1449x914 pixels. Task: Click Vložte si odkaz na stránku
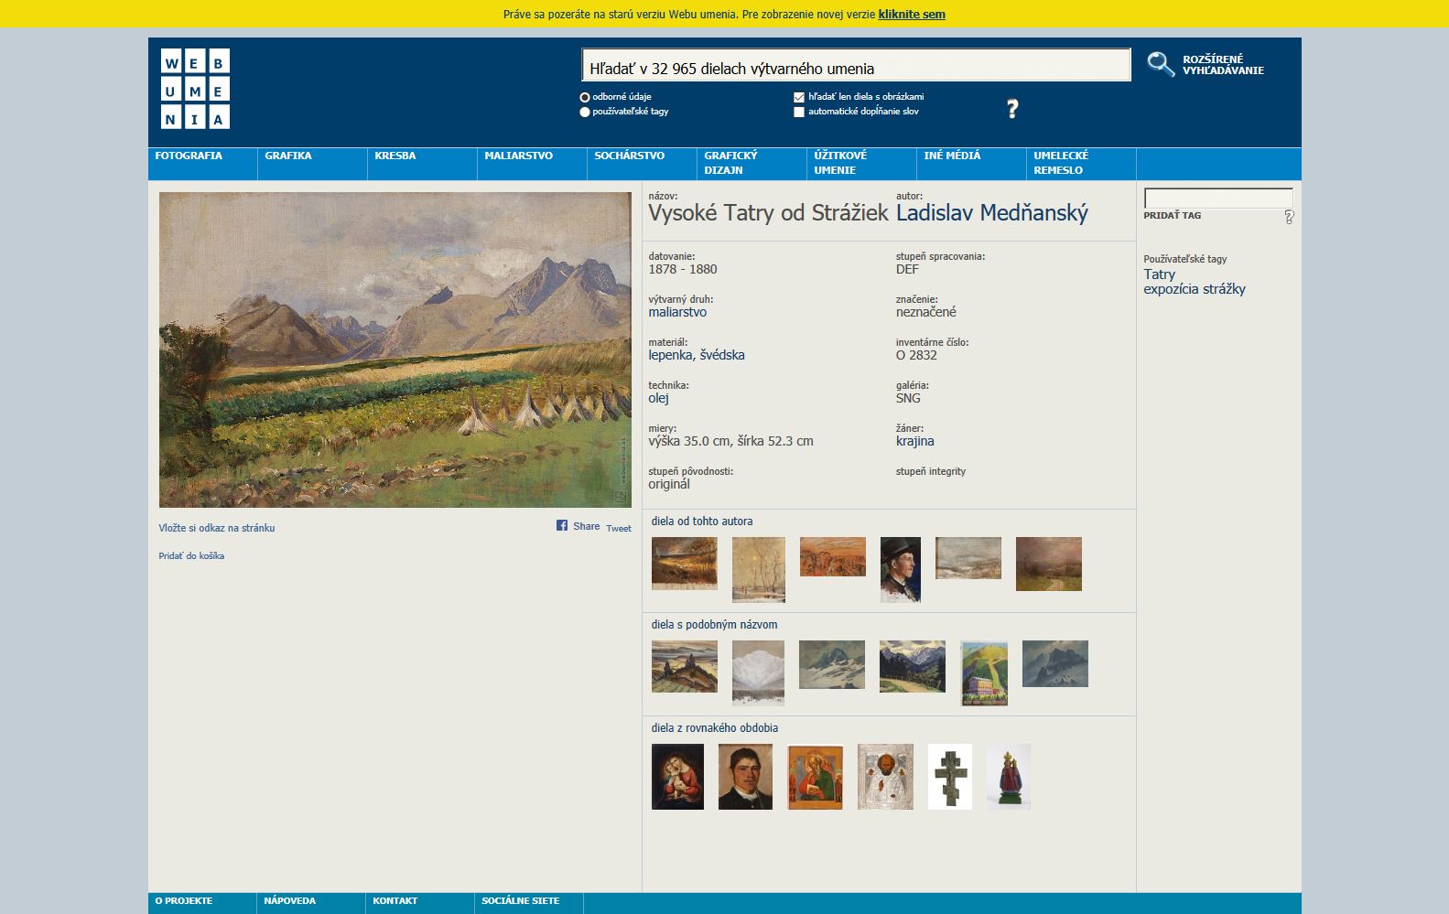coord(217,528)
